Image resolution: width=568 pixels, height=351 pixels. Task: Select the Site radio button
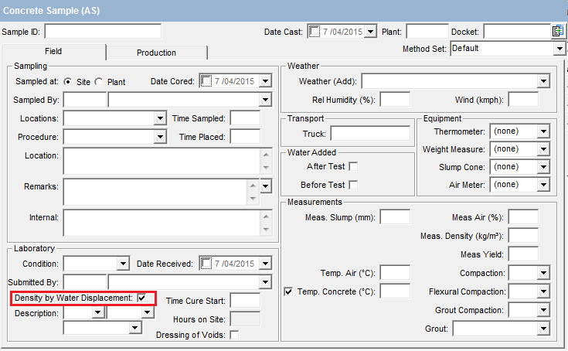[68, 81]
